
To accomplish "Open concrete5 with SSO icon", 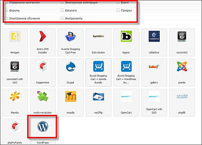I will (15, 67).
